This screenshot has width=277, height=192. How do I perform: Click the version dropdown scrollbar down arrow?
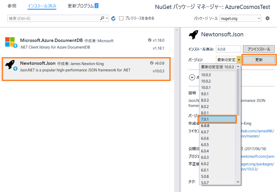(x=238, y=182)
